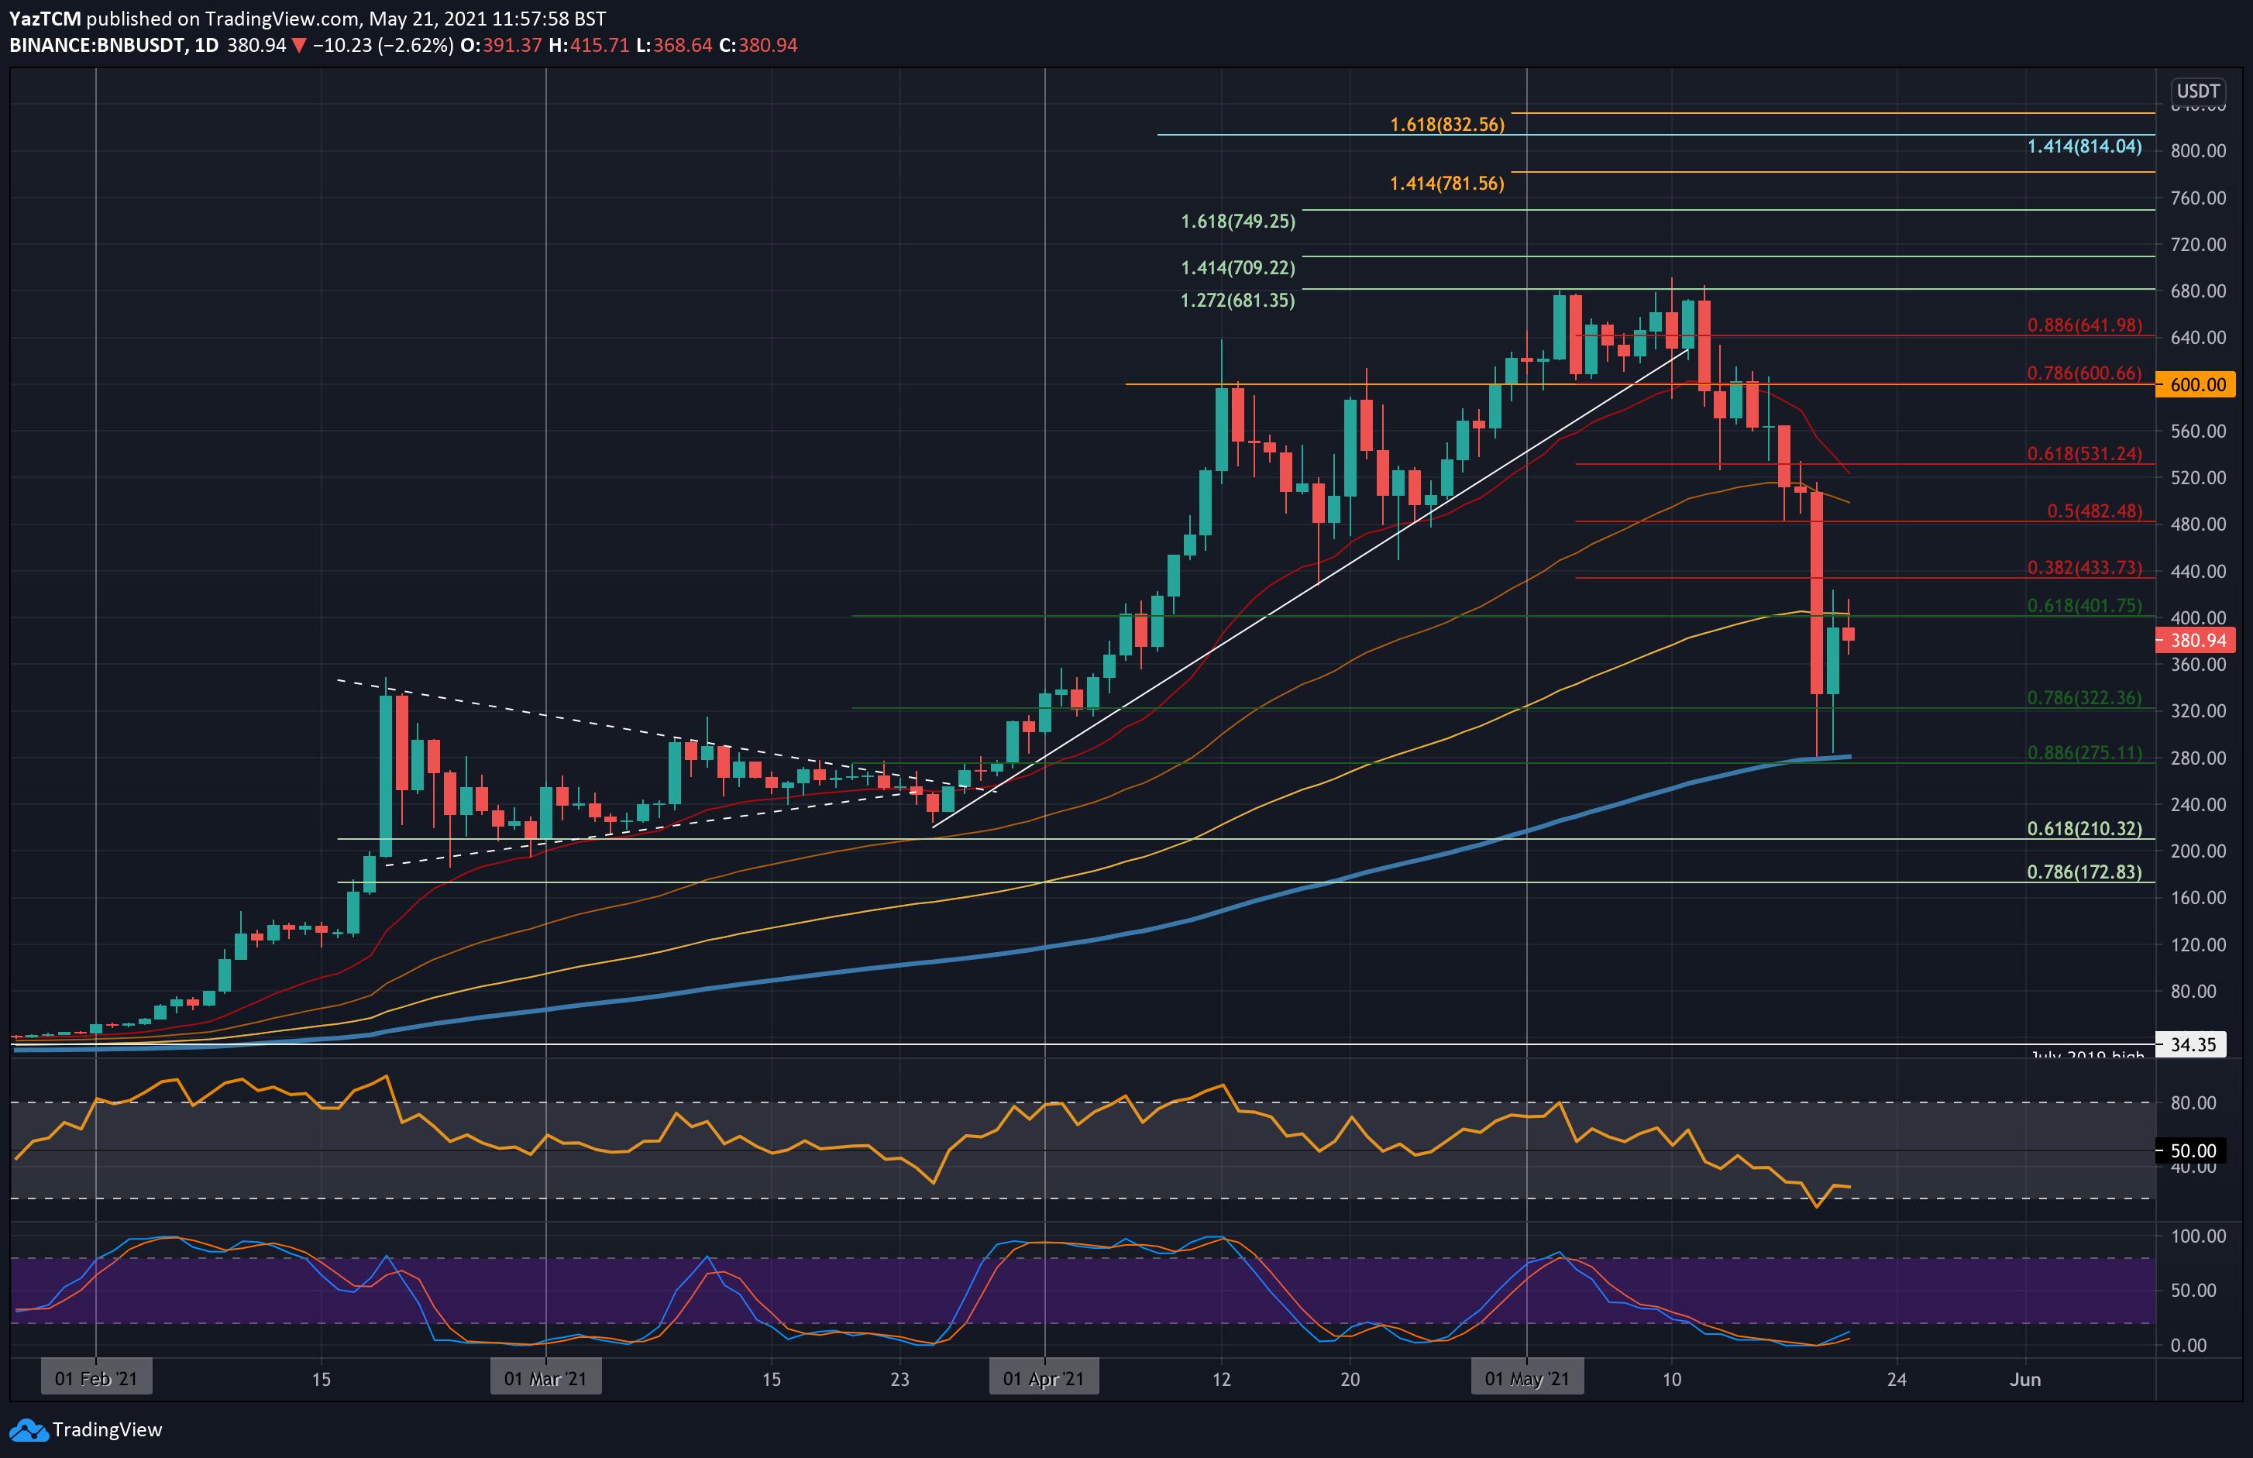Click the YazTCM author name
The image size is (2253, 1458).
(x=44, y=18)
